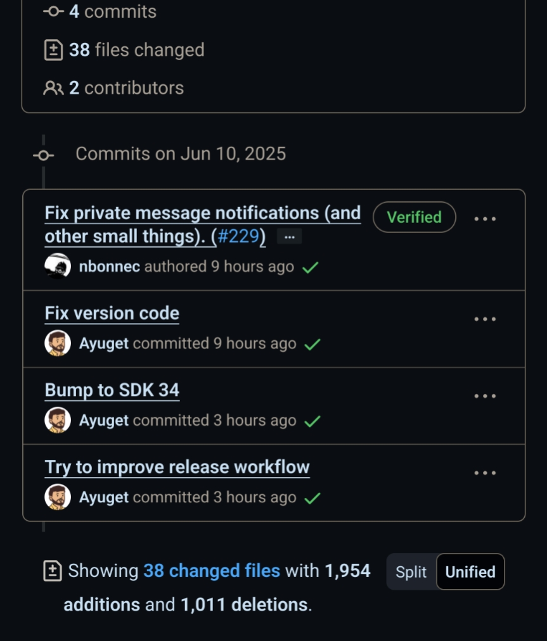The width and height of the screenshot is (547, 641).
Task: Open pull request #229 link
Action: [x=238, y=236]
